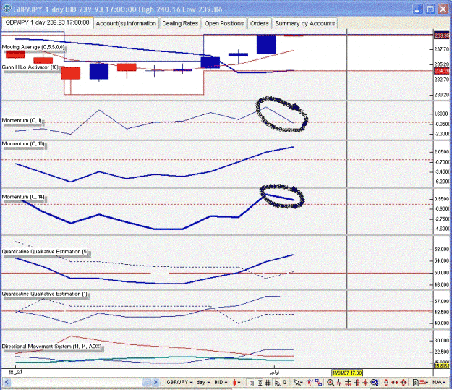This screenshot has width=452, height=390.
Task: Click the 237.70 price axis label
Action: click(x=443, y=49)
